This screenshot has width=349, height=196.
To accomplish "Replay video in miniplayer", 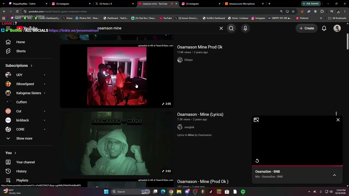I will [257, 161].
